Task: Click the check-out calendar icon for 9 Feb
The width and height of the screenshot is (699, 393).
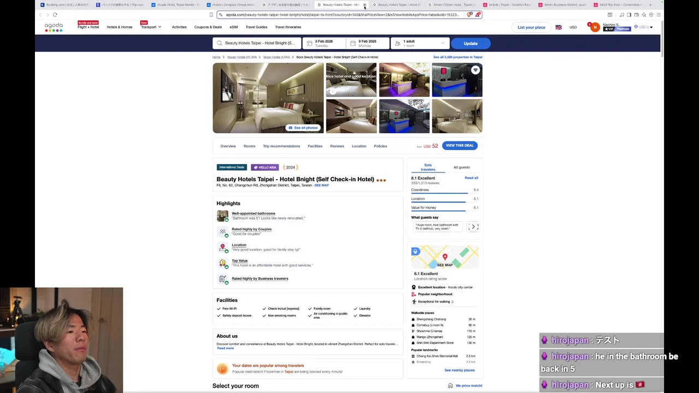Action: pos(353,43)
